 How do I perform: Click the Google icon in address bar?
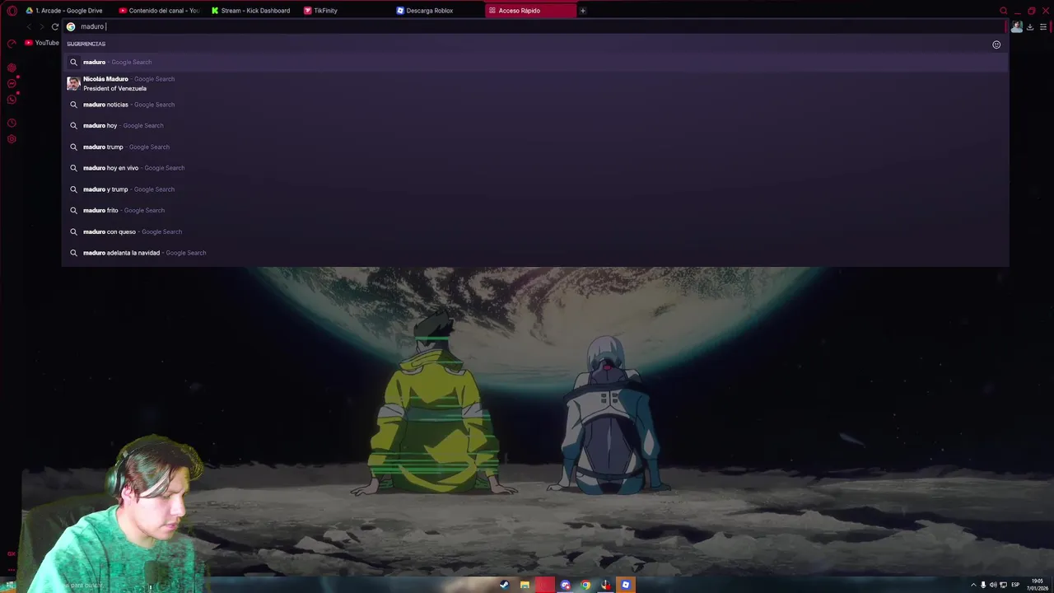[x=71, y=26]
